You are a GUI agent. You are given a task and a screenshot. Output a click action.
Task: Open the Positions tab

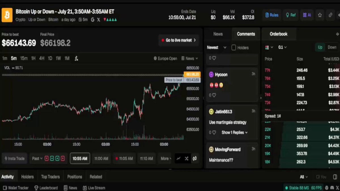[75, 177]
